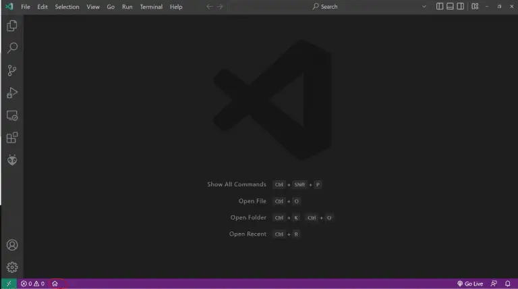Open the Customize Layout menu
Viewport: 518px width, 289px height.
coord(475,7)
